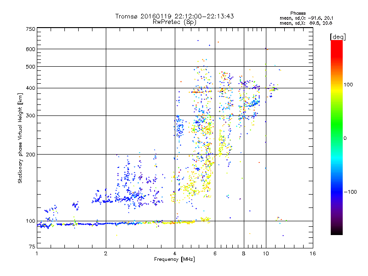Viewport: 368px width, 276px height.
Task: Click the x-axis tick label '6'
Action: tap(215, 253)
